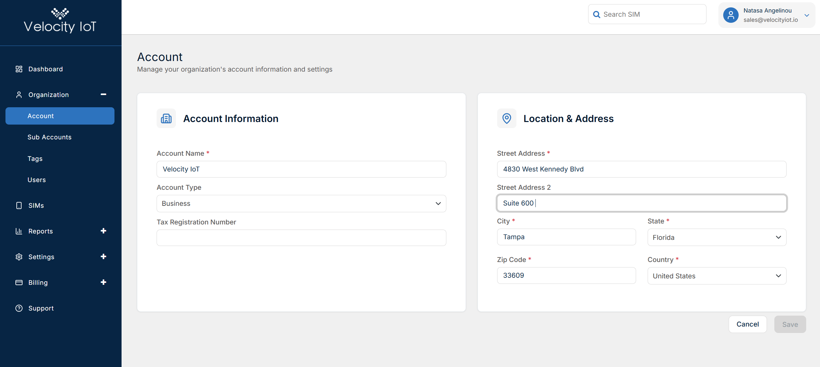Click the Billing credit card icon
Image resolution: width=820 pixels, height=367 pixels.
point(19,283)
